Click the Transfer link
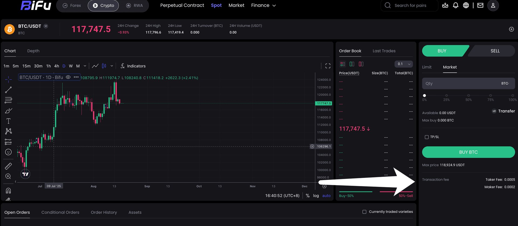The width and height of the screenshot is (518, 226). pyautogui.click(x=503, y=111)
